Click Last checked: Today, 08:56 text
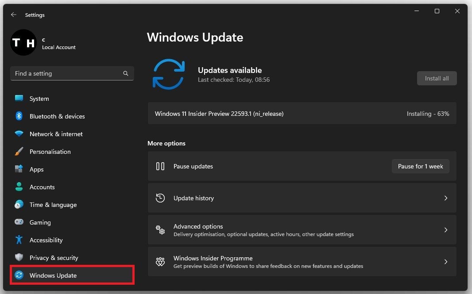The height and width of the screenshot is (294, 472). 234,80
